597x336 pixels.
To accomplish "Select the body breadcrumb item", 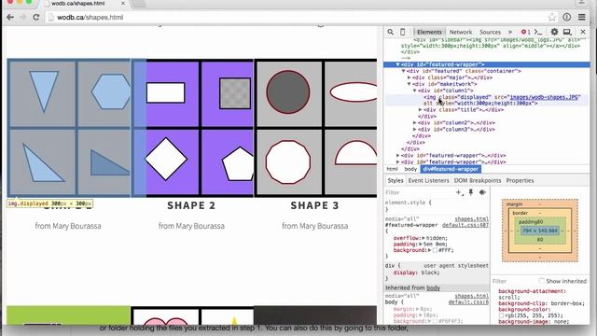I will pyautogui.click(x=410, y=169).
